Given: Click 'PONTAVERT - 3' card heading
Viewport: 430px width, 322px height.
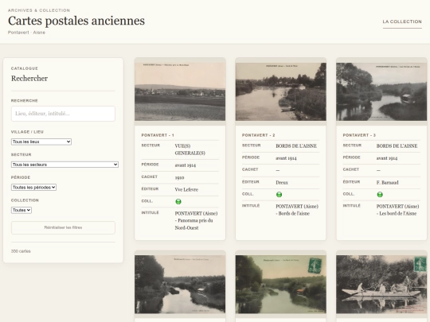Looking at the screenshot, I should pyautogui.click(x=359, y=135).
